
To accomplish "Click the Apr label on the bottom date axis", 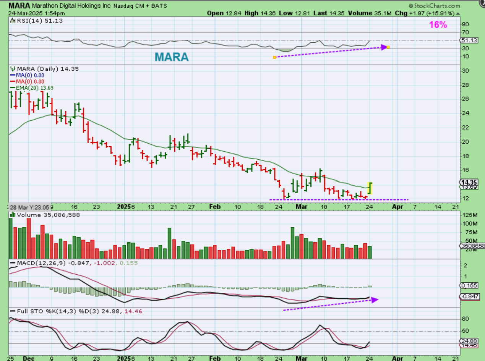I will click(x=397, y=359).
